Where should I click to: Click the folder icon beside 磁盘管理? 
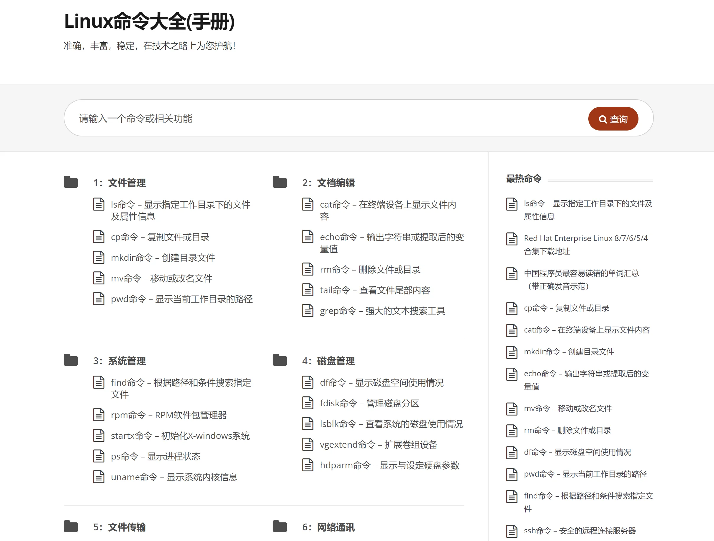point(279,360)
